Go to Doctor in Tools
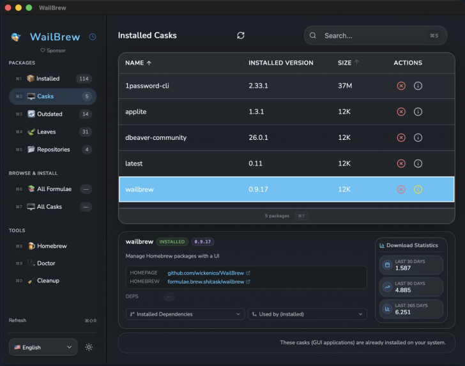Viewport: 465px width, 366px height. point(46,263)
